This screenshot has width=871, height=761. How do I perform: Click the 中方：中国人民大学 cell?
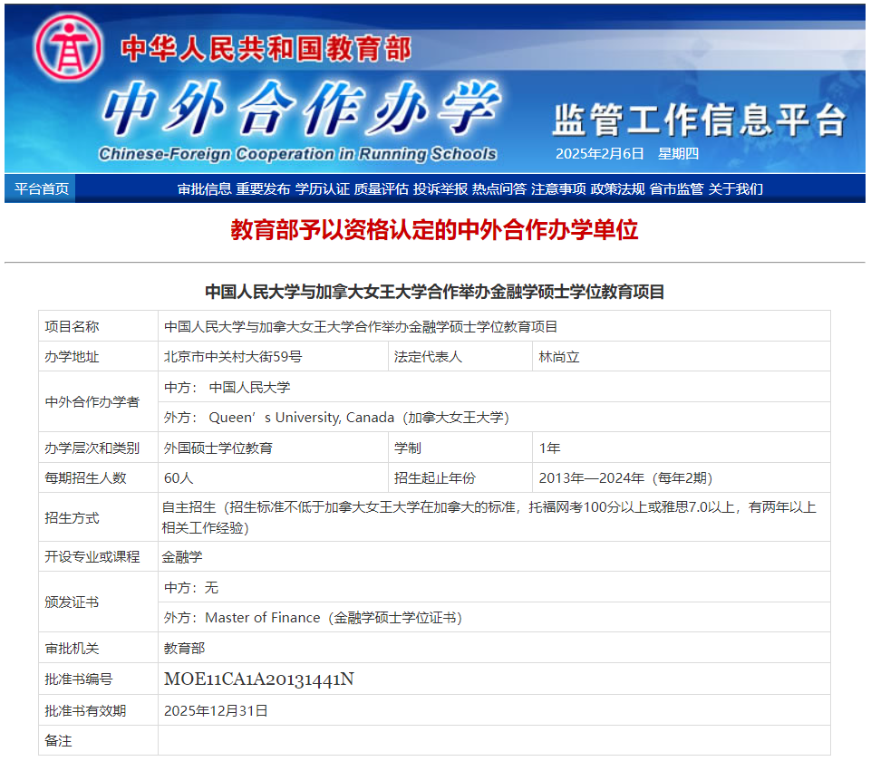coord(494,387)
